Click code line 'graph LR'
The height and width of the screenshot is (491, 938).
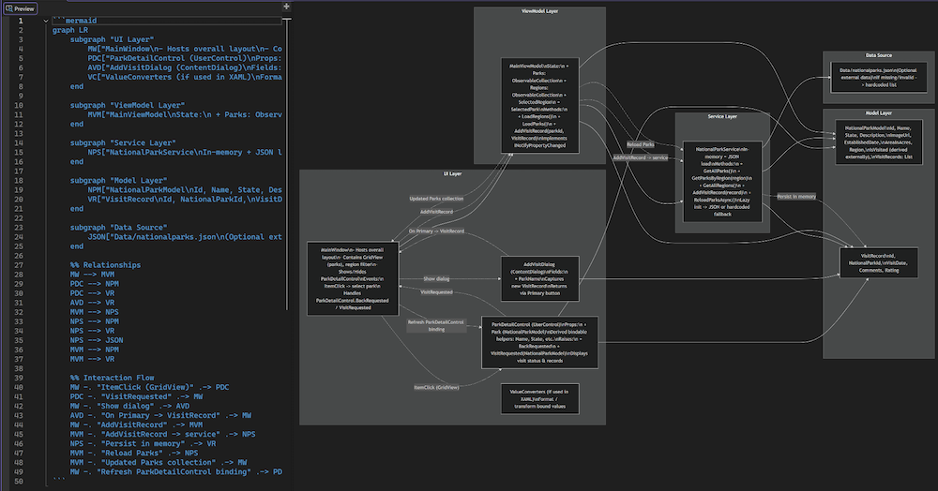coord(70,30)
